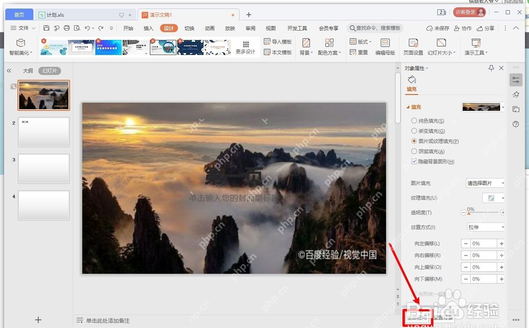Click the Undo arrow icon
This screenshot has height=328, width=529.
[x=87, y=28]
